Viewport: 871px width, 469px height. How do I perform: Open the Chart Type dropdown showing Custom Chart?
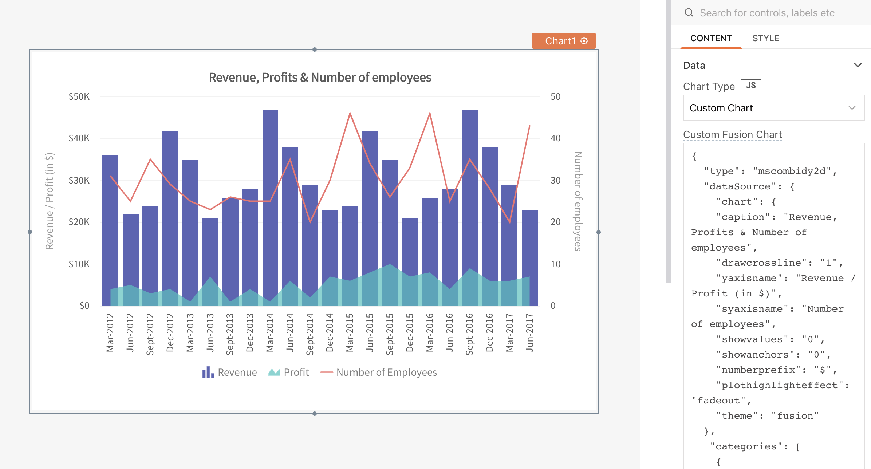click(x=774, y=108)
